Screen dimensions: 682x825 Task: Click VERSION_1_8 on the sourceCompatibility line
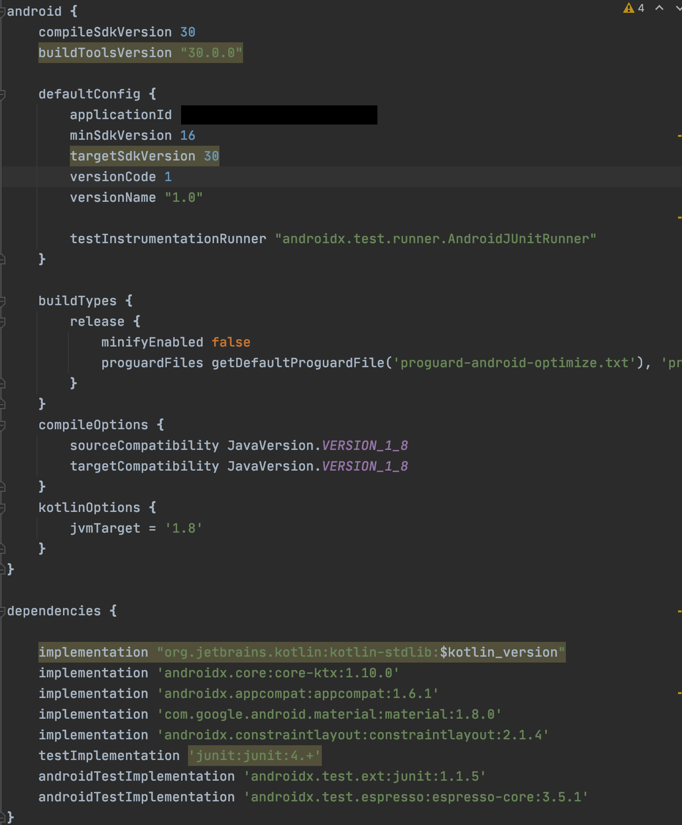click(365, 445)
